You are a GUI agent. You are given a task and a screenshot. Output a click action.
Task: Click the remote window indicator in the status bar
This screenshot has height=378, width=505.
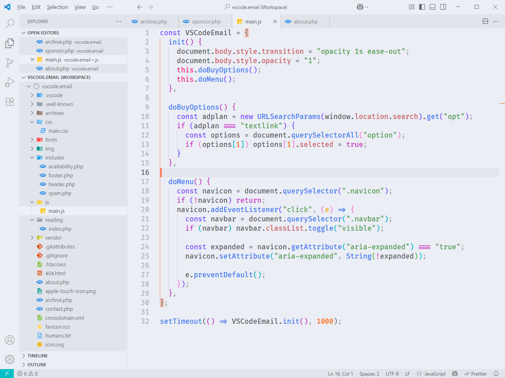[x=6, y=374]
